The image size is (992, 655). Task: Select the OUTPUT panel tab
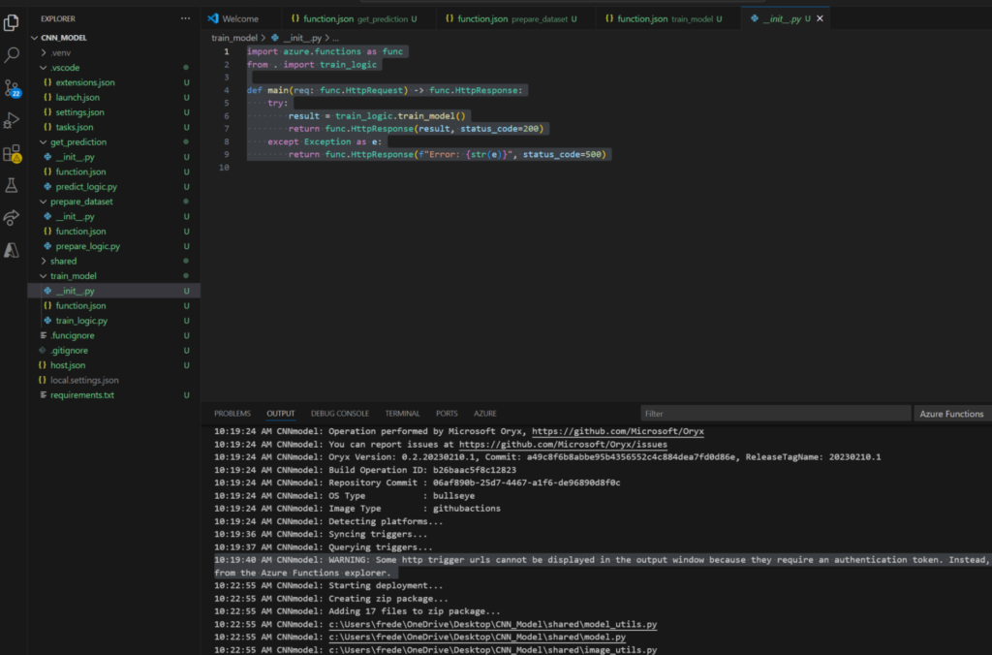[x=280, y=414]
